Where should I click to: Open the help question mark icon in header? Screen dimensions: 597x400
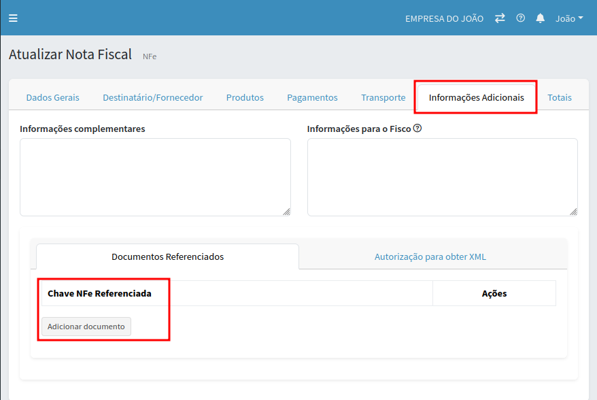pos(521,18)
